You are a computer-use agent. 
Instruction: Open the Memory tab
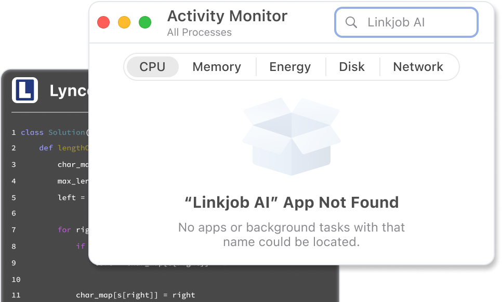[217, 67]
